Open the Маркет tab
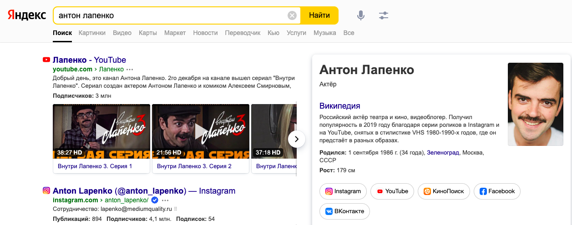572x225 pixels. 175,33
